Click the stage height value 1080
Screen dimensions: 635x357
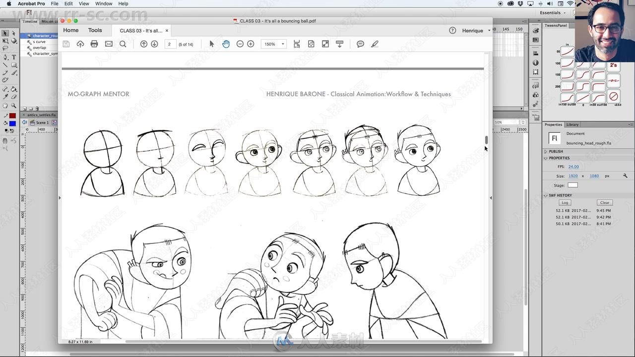click(x=594, y=176)
